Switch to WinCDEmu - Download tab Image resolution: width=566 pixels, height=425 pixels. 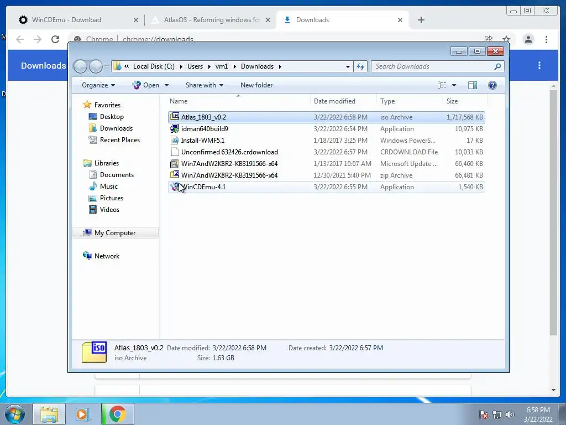pyautogui.click(x=77, y=20)
